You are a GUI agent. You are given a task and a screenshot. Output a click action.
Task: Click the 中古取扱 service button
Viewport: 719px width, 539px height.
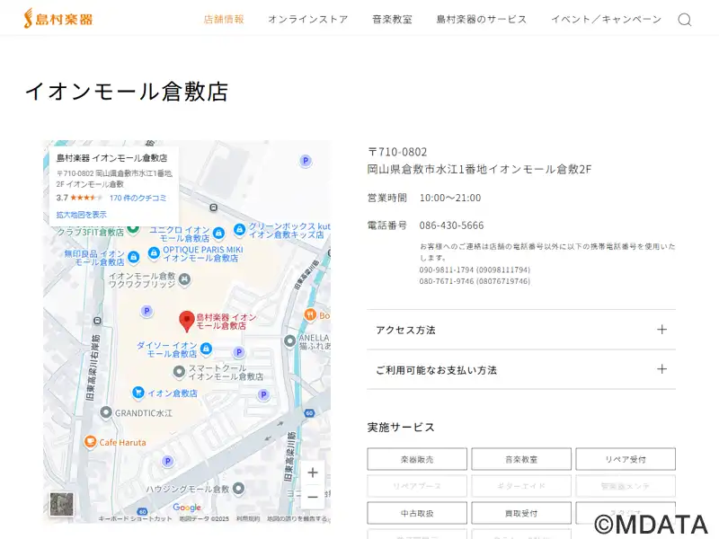(417, 513)
